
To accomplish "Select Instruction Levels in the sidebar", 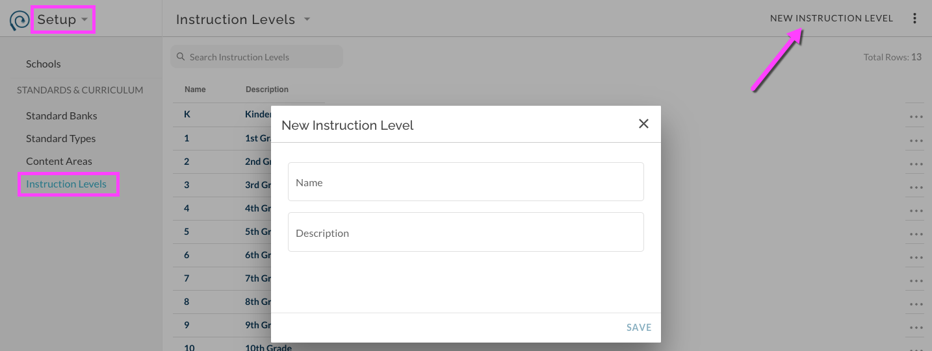I will 66,184.
